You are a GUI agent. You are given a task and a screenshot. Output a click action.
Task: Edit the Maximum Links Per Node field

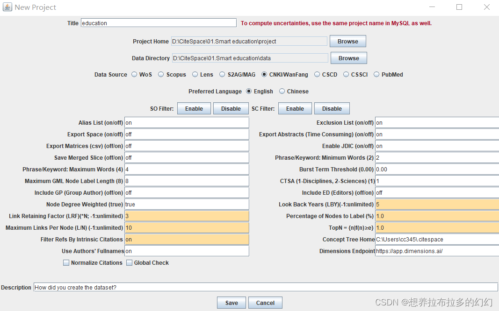point(187,228)
